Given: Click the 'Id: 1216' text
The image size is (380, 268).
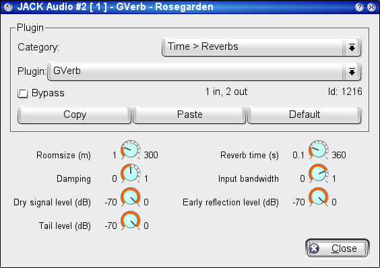Looking at the screenshot, I should pyautogui.click(x=345, y=92).
